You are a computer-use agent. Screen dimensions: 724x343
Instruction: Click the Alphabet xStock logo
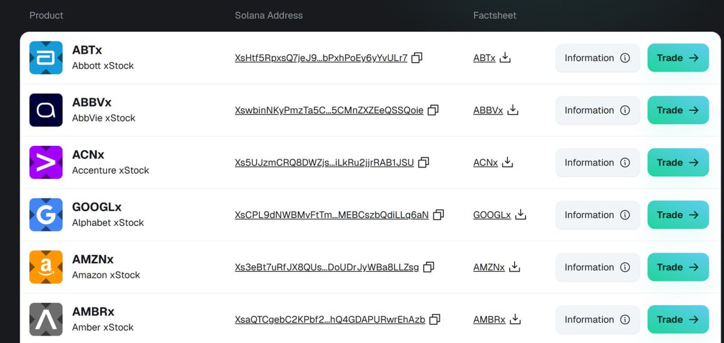[46, 215]
